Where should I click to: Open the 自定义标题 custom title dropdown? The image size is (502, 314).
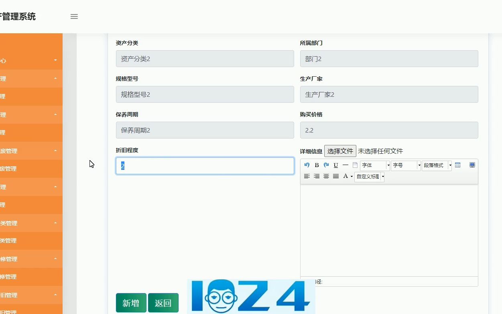coord(368,176)
